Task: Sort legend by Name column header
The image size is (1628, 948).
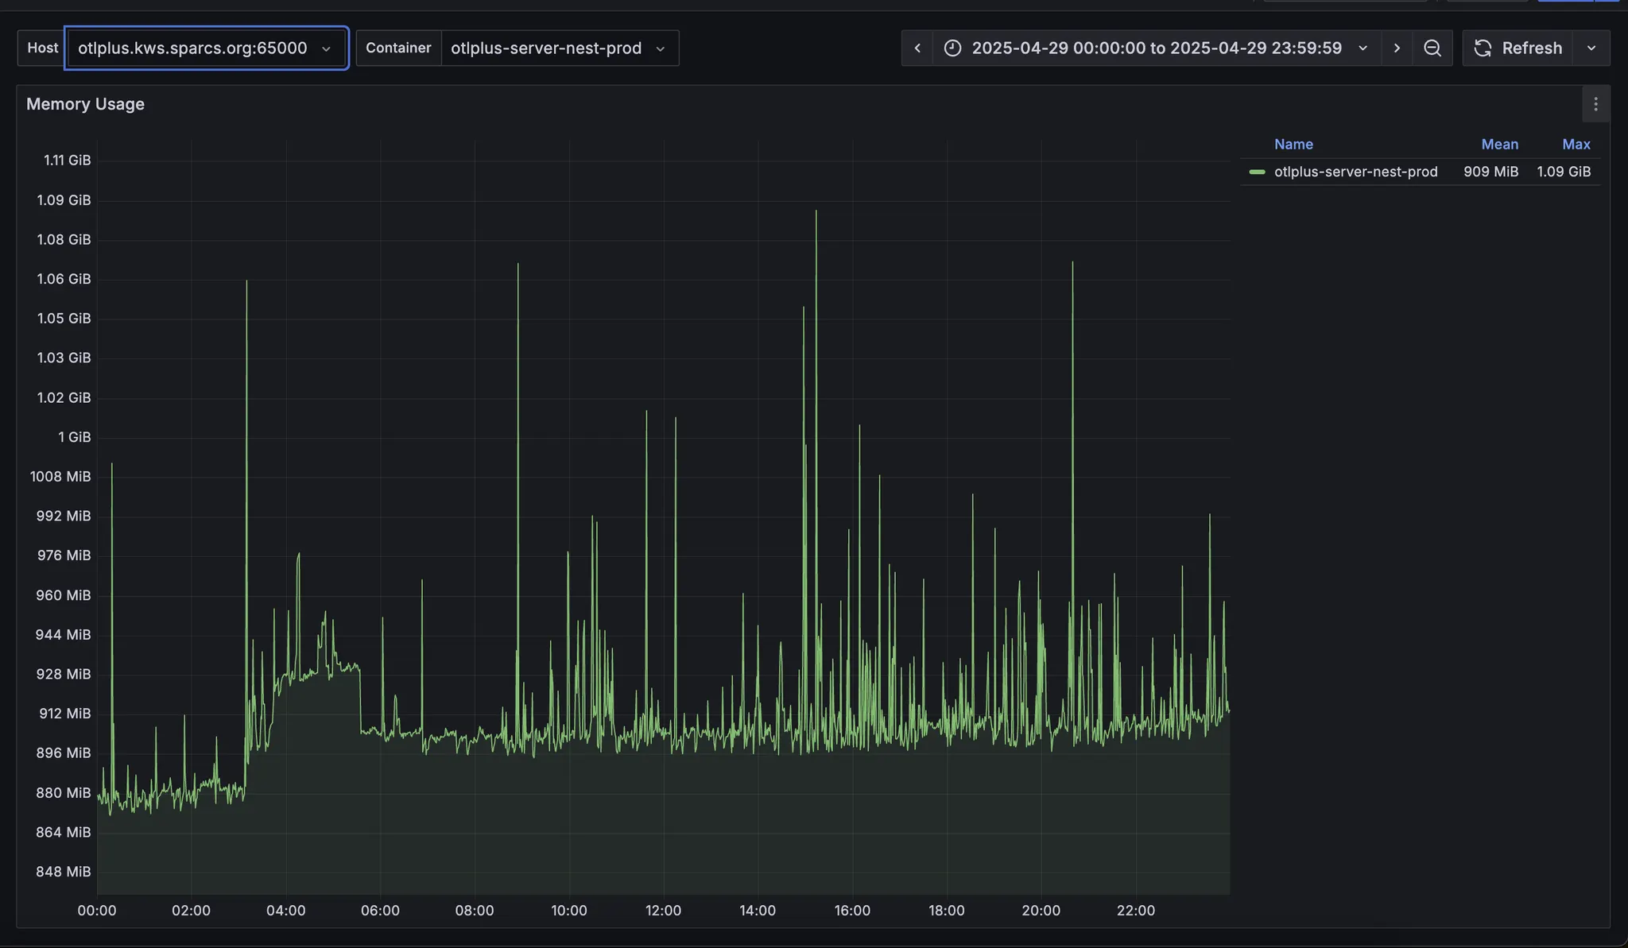Action: (1293, 144)
